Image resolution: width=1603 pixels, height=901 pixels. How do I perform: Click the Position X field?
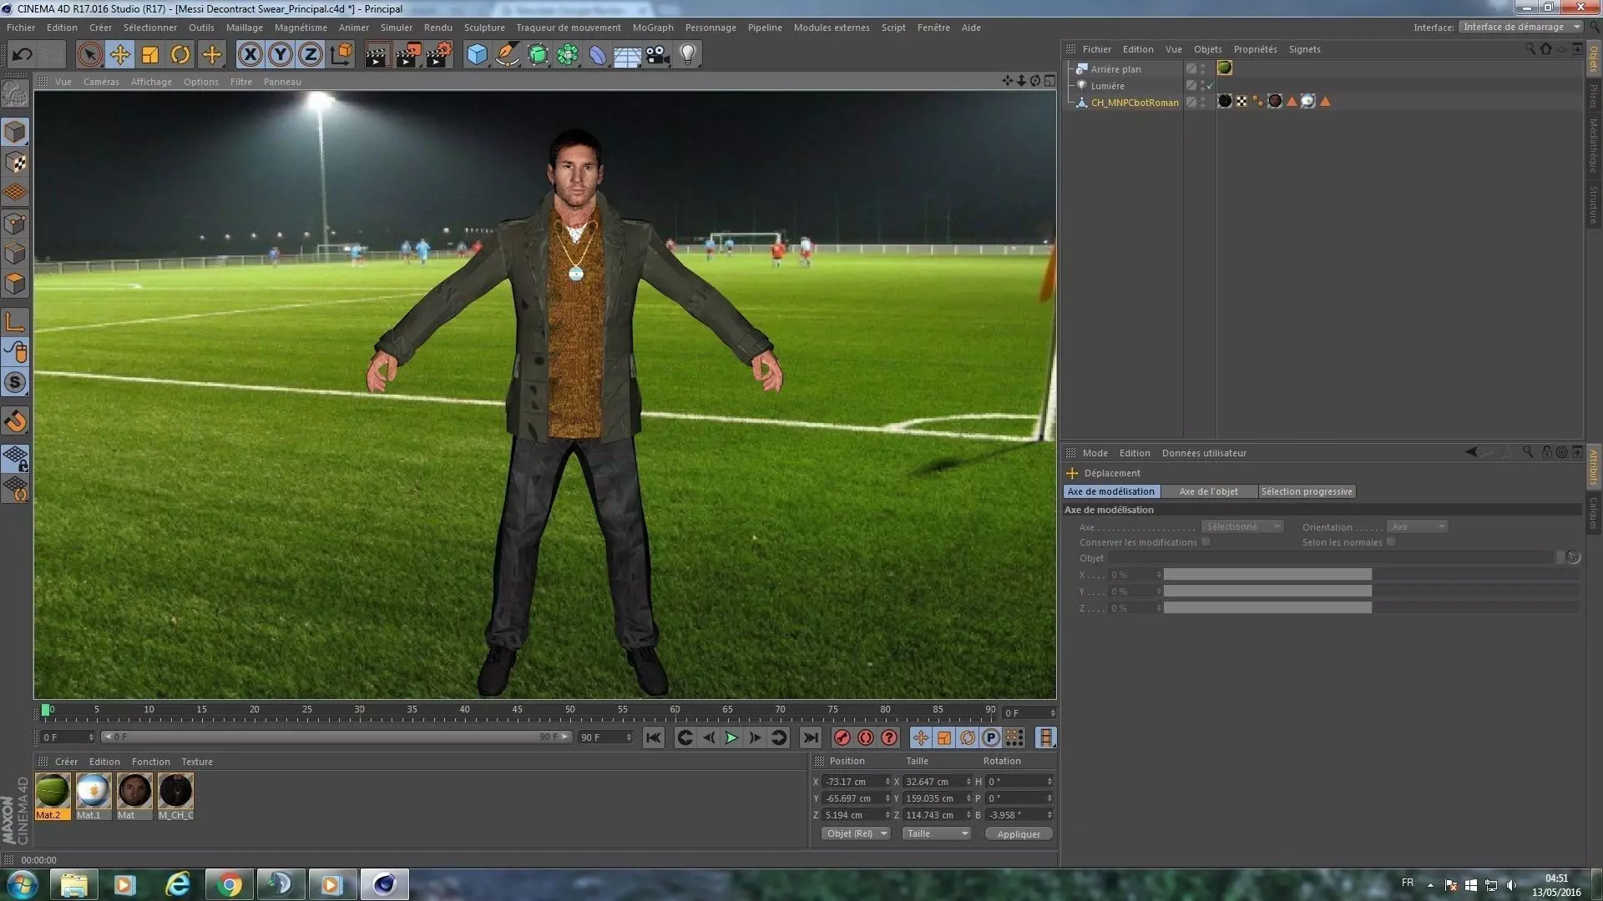coord(857,782)
